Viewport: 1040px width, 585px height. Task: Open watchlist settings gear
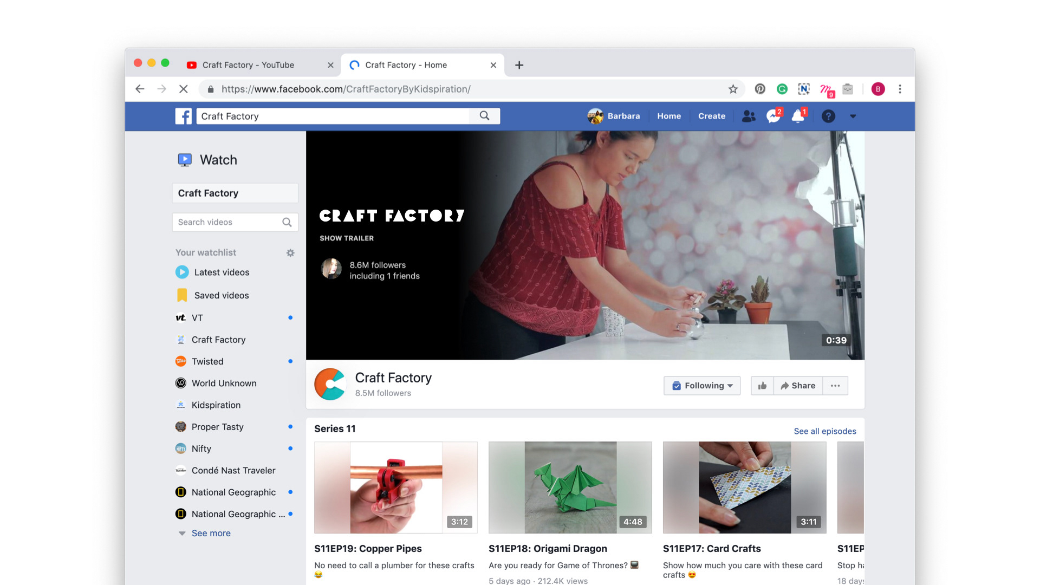tap(290, 253)
